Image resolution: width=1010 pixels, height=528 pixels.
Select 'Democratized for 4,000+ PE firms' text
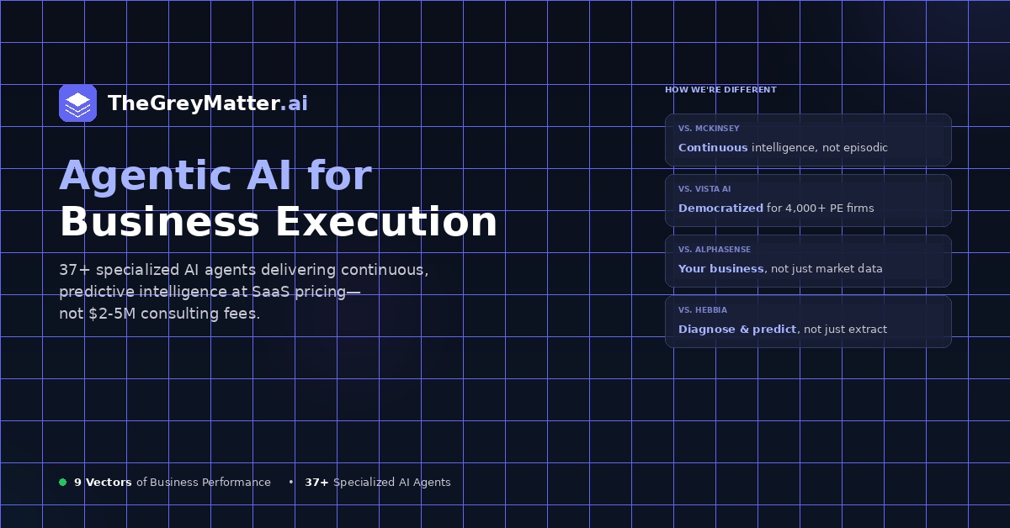(x=776, y=209)
